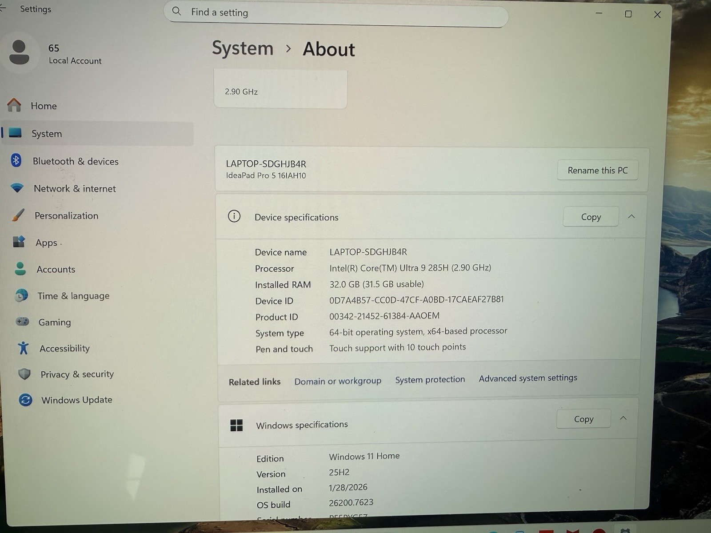Open Domain or workgroup link

pyautogui.click(x=338, y=381)
